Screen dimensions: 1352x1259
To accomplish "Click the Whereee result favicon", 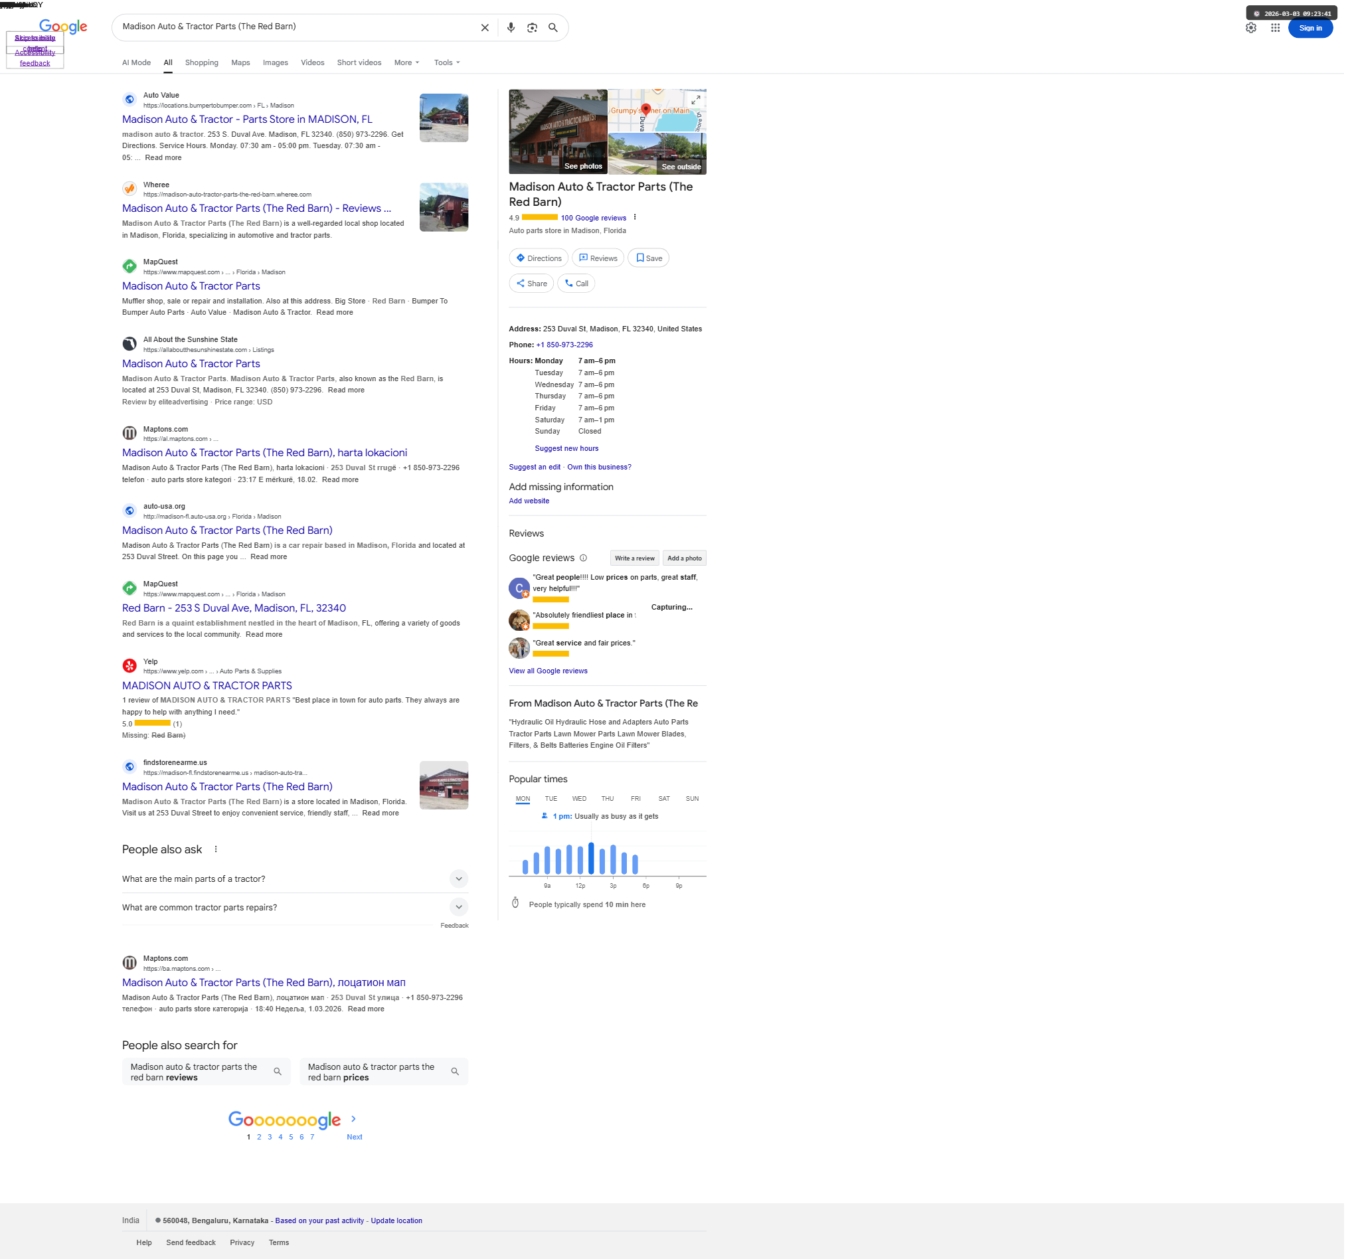I will pyautogui.click(x=130, y=190).
